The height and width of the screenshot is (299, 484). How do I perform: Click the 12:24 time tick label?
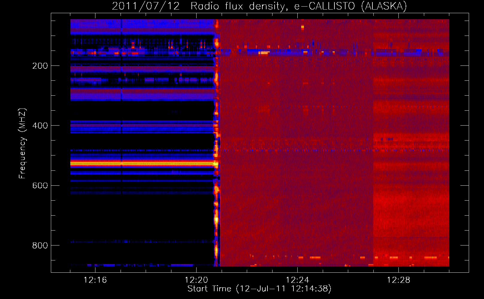[297, 280]
